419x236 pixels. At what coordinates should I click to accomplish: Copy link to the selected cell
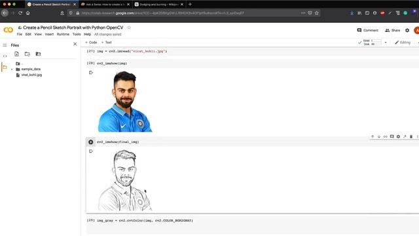point(386,136)
